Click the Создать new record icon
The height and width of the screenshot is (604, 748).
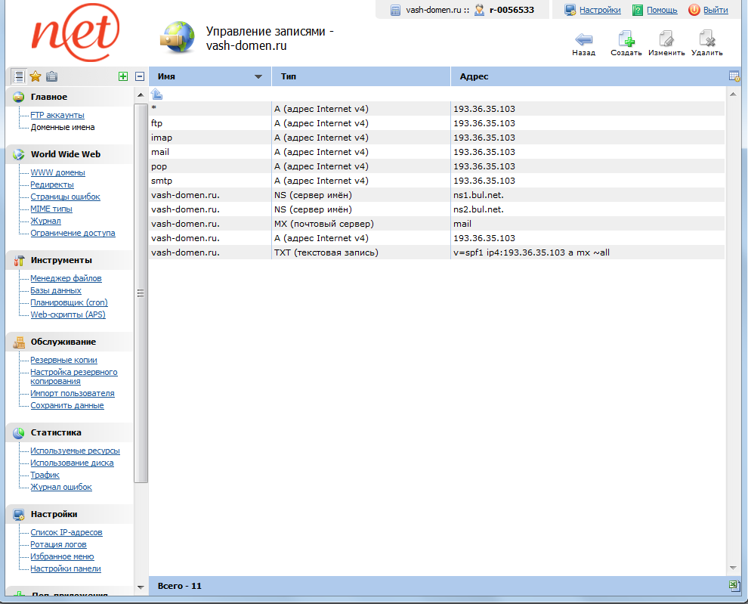[626, 39]
